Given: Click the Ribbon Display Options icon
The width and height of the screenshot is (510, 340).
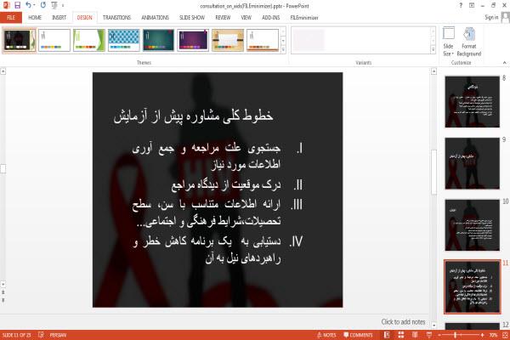Looking at the screenshot, I should tap(472, 5).
